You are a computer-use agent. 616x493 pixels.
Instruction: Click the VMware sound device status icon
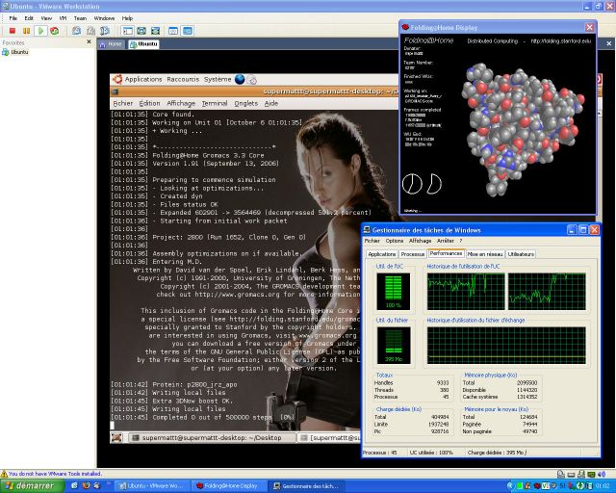click(602, 474)
